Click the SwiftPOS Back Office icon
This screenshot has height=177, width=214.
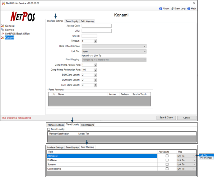tap(3, 34)
